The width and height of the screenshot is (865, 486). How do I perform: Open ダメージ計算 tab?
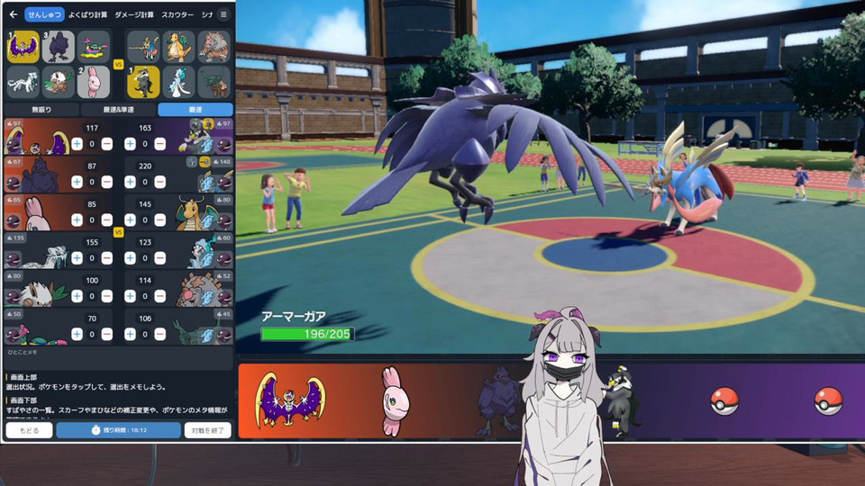pos(134,14)
